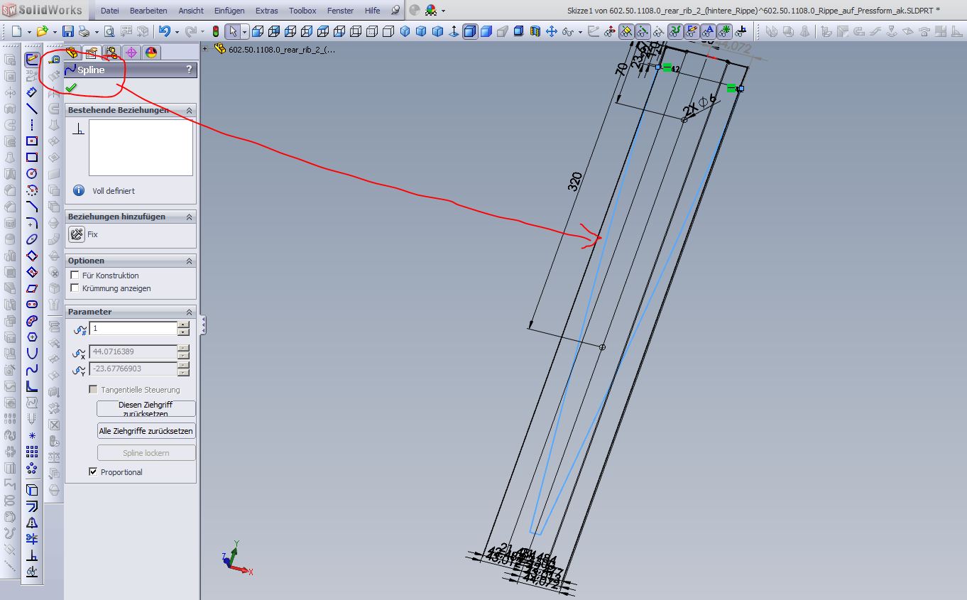Collapse the Parameter section
Image resolution: width=967 pixels, height=600 pixels.
click(189, 312)
